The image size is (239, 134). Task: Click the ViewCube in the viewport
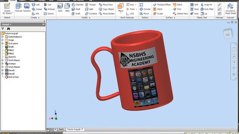pyautogui.click(x=228, y=34)
